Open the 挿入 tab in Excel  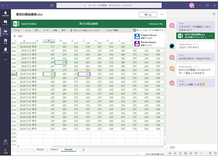click(37, 30)
